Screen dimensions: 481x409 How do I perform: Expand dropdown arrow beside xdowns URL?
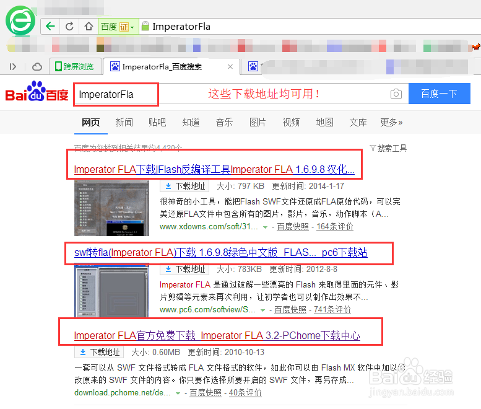265,227
